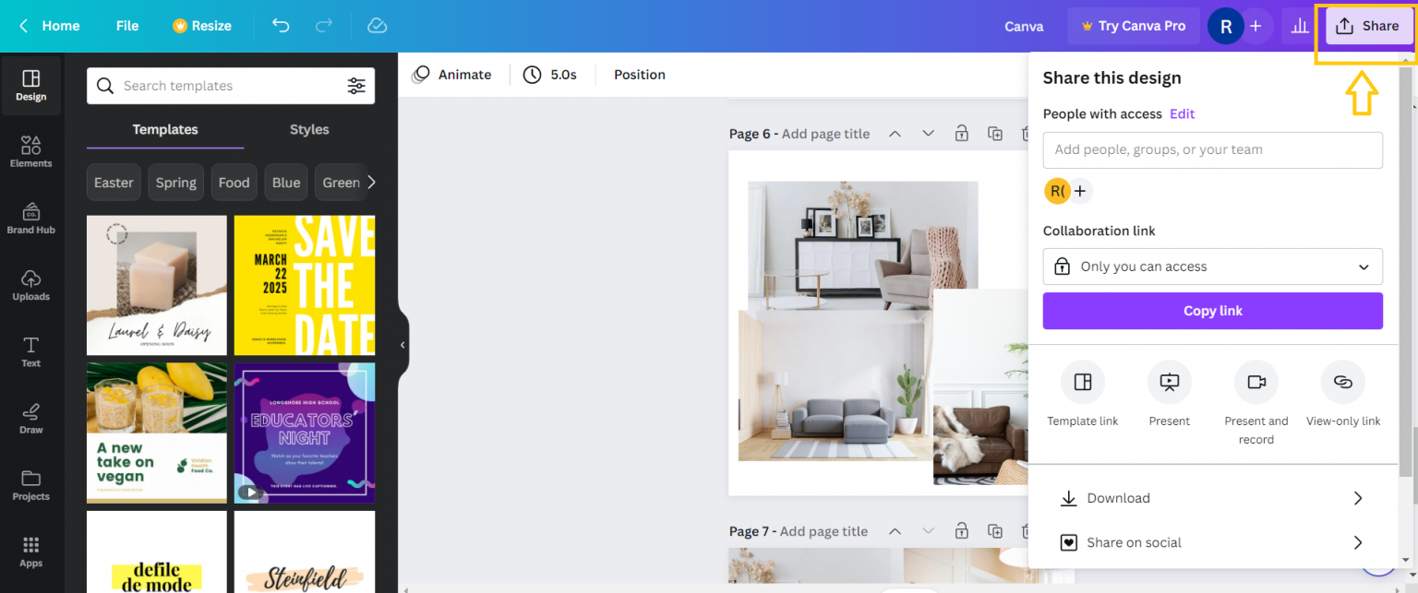
Task: Open the template search filter options icon
Action: (x=356, y=86)
